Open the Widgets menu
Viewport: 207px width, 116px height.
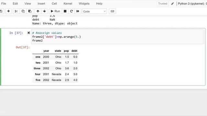(x=84, y=4)
